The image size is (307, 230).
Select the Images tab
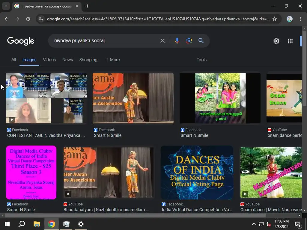[29, 60]
